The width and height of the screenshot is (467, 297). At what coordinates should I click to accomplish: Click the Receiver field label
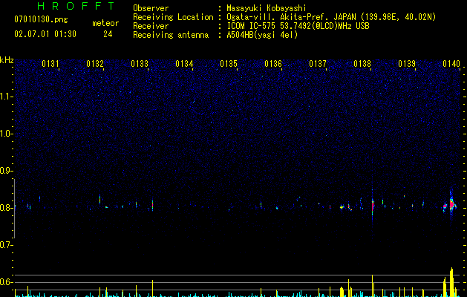coord(151,26)
